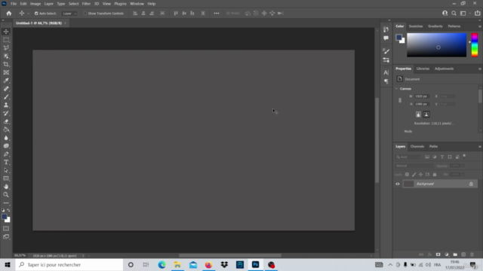This screenshot has width=483, height=271.
Task: Create a new layer from Layers panel footer
Action: pyautogui.click(x=463, y=254)
